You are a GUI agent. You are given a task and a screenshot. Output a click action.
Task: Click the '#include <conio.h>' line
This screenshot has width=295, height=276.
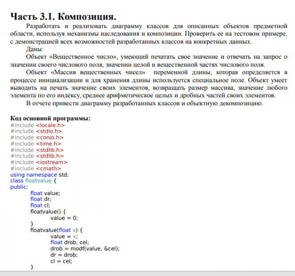click(37, 138)
